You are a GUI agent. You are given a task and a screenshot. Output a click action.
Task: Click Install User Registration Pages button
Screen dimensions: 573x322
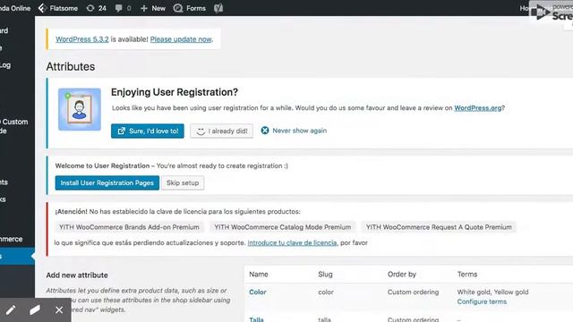tap(107, 182)
